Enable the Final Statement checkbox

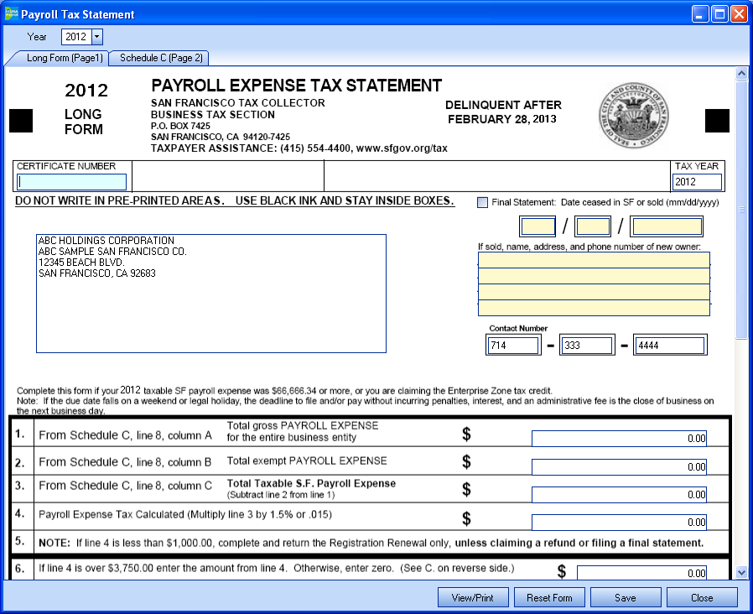point(482,202)
